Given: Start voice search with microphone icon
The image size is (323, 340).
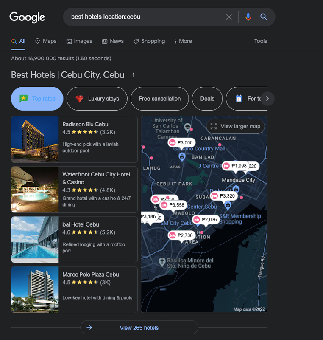Looking at the screenshot, I should click(248, 17).
